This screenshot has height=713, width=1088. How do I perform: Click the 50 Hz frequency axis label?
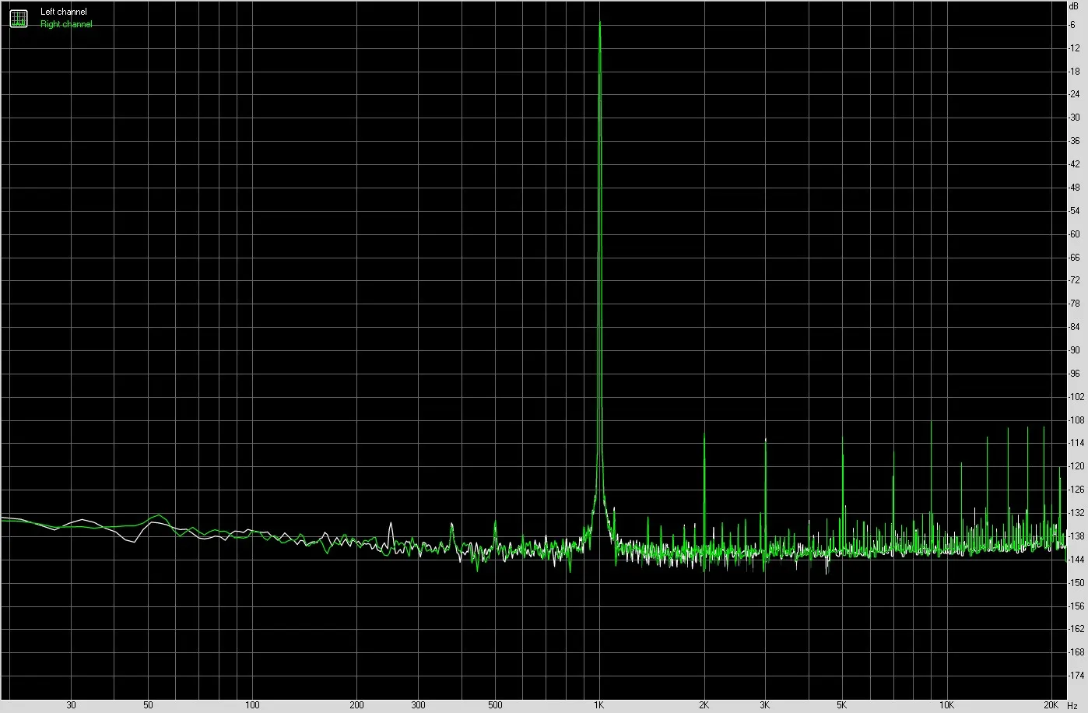tap(148, 705)
